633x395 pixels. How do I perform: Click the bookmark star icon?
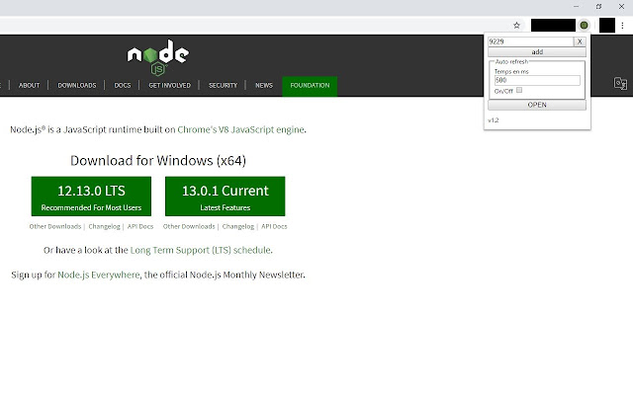(x=516, y=26)
